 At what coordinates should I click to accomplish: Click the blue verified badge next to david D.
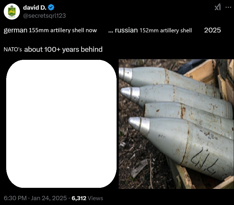(x=51, y=8)
